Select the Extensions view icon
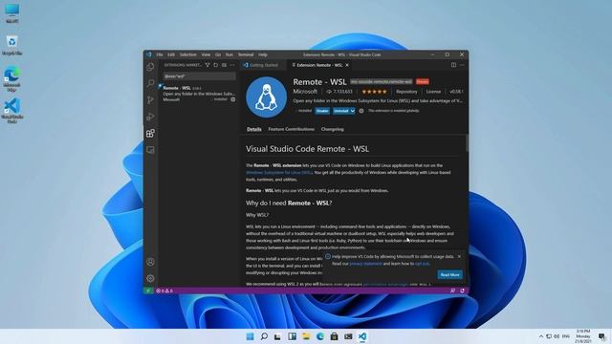The width and height of the screenshot is (612, 344). pos(150,134)
